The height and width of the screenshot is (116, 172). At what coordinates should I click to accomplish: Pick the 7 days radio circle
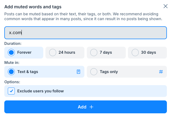(x=94, y=52)
